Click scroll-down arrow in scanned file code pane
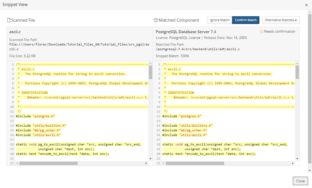This screenshot has width=312, height=188. (150, 158)
